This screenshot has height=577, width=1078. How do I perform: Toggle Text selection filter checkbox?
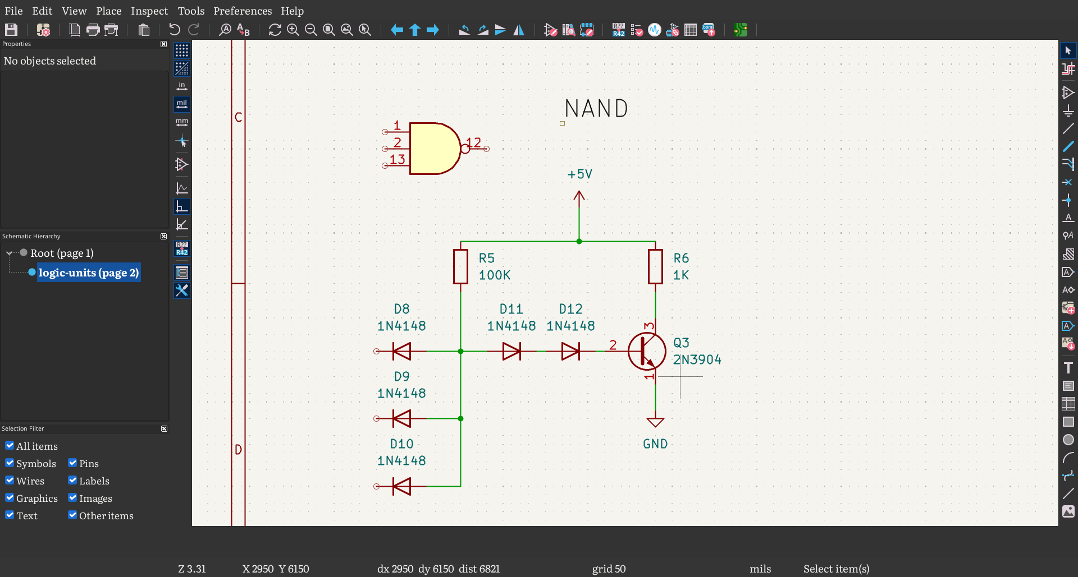(x=10, y=515)
